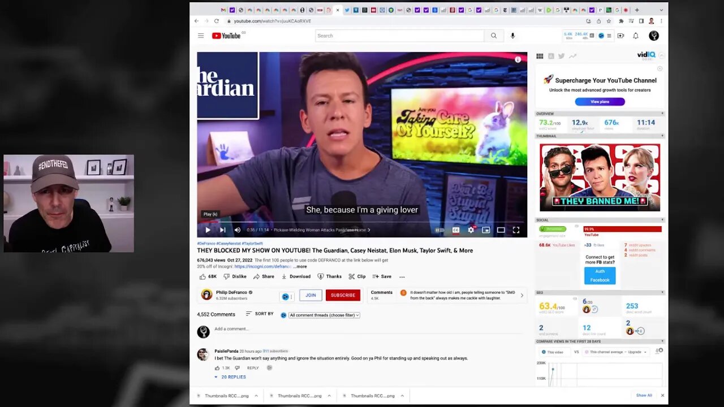
Task: Collapse the vidIQ panel chevron
Action: 661,55
